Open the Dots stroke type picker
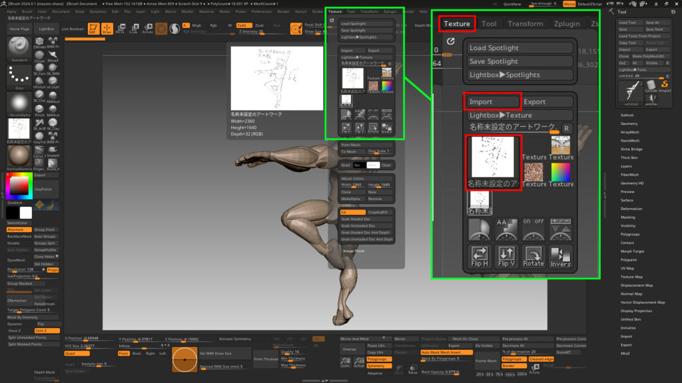Image resolution: width=682 pixels, height=383 pixels. 18,76
